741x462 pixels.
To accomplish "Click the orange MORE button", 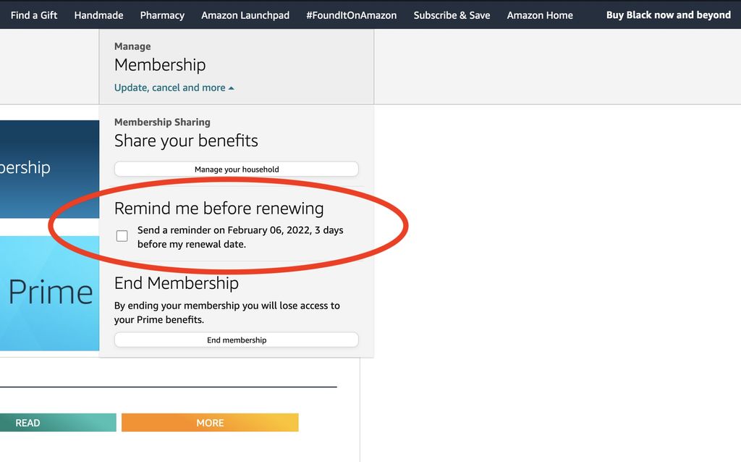I will 210,423.
